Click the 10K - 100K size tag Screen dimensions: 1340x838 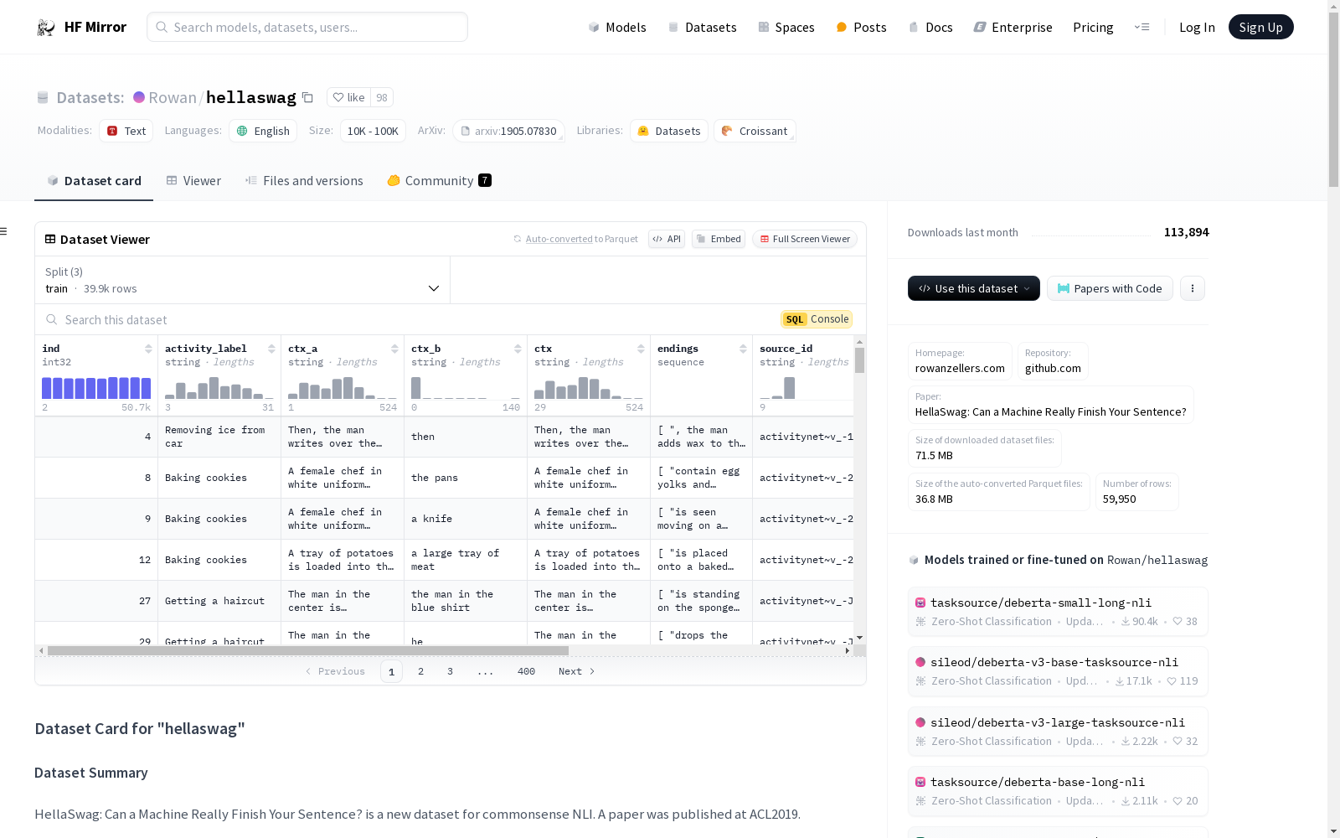pyautogui.click(x=373, y=131)
